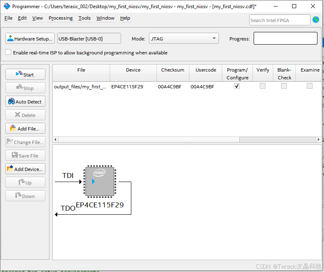Open the Window menu
Viewport: 324px width, 272px height.
coord(106,18)
